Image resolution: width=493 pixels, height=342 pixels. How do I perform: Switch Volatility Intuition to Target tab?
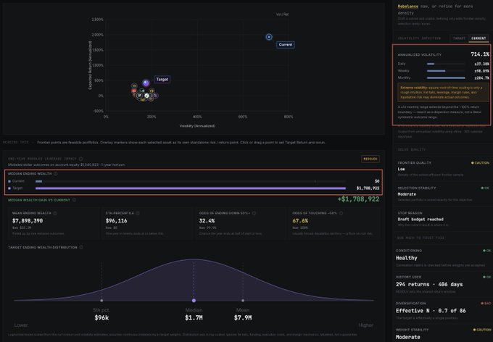459,38
